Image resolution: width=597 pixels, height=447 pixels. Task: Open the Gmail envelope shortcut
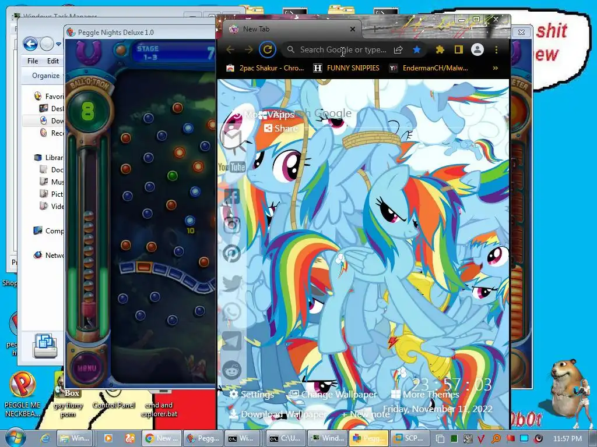tap(232, 140)
